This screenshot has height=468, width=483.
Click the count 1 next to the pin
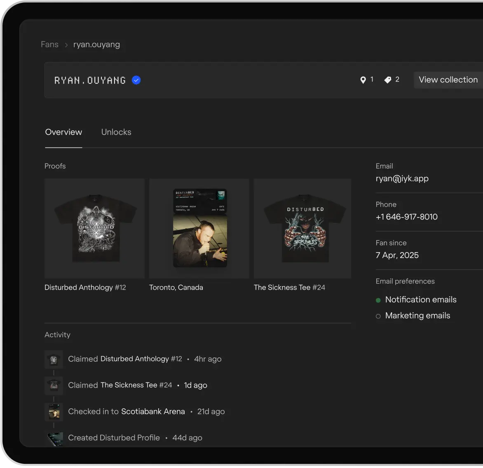tap(372, 80)
